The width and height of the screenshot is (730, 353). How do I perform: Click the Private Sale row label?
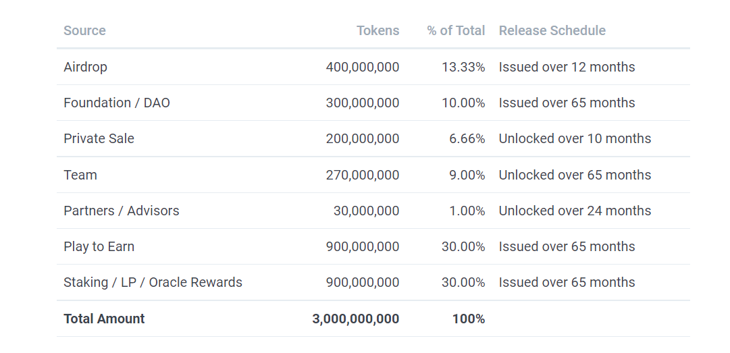coord(99,138)
